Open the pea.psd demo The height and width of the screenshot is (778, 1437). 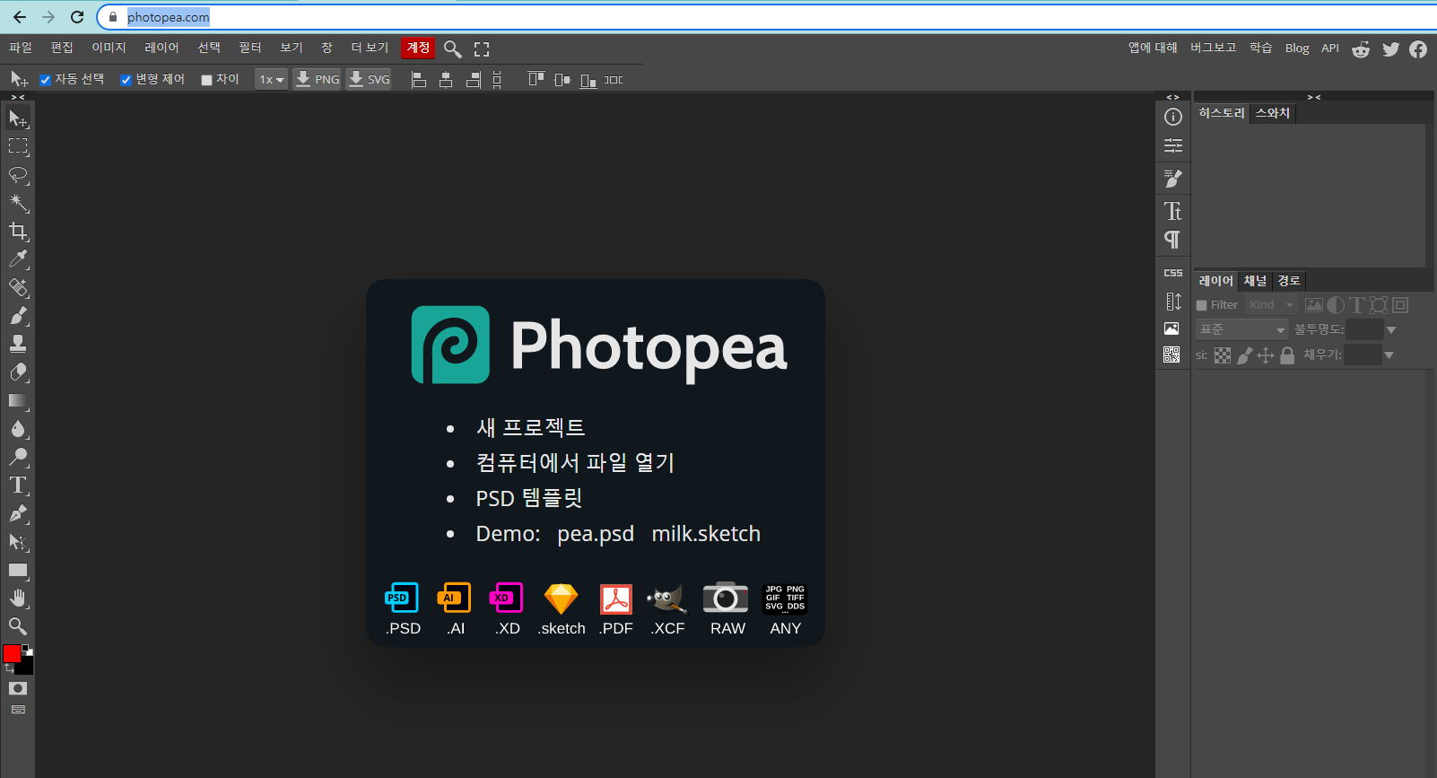(596, 534)
